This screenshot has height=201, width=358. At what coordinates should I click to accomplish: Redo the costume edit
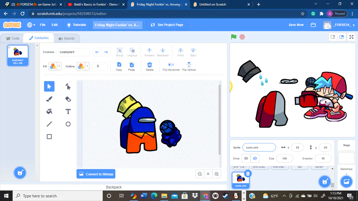(x=106, y=52)
